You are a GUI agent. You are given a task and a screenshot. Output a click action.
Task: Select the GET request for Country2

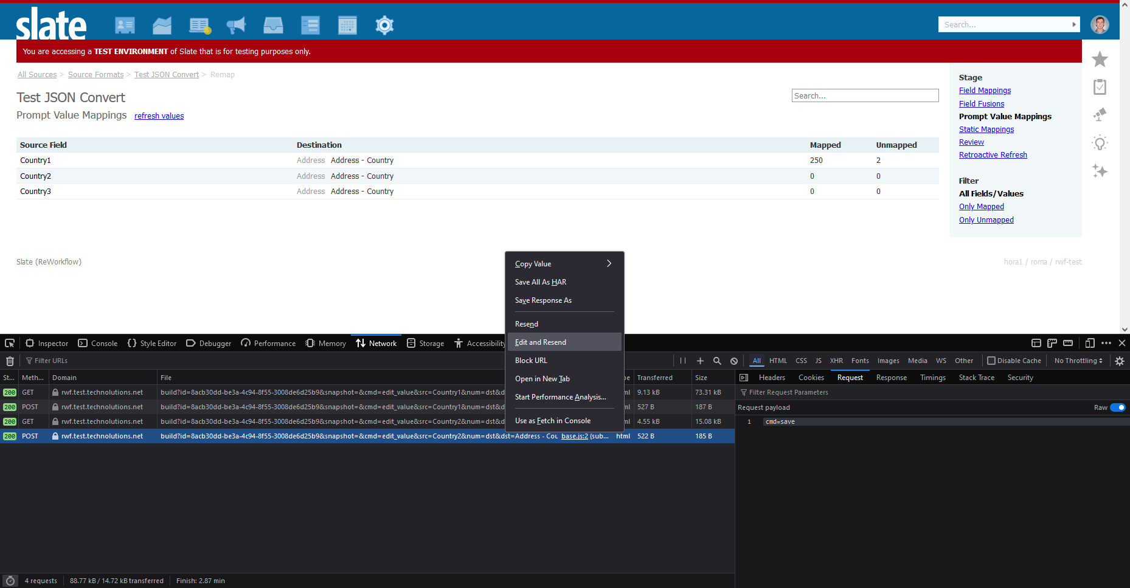(367, 421)
